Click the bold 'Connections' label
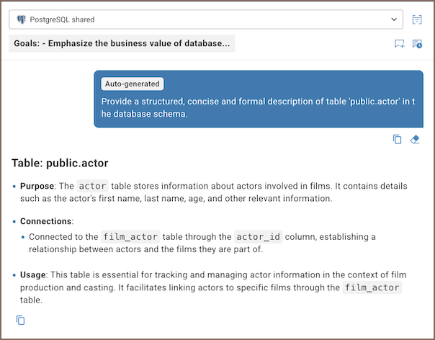Viewport: 435px width, 340px height. point(45,220)
